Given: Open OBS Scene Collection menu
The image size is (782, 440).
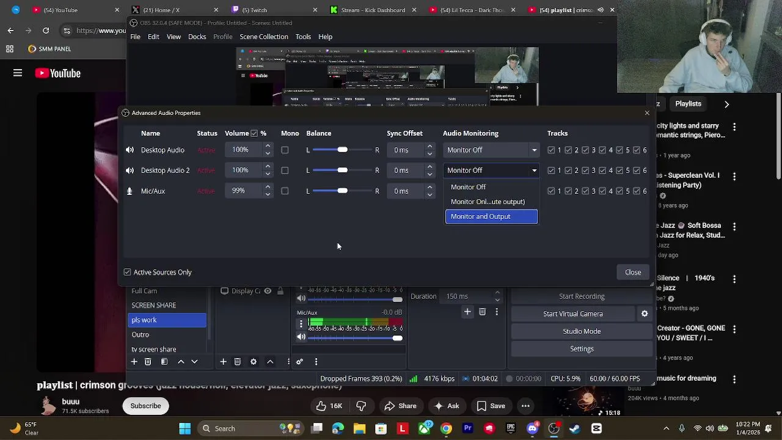Looking at the screenshot, I should click(x=264, y=37).
